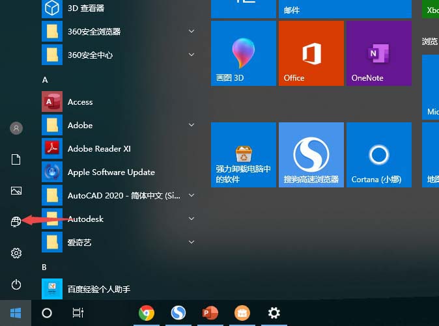The image size is (439, 326).
Task: Launch Adobe Reader XI icon
Action: pos(52,148)
